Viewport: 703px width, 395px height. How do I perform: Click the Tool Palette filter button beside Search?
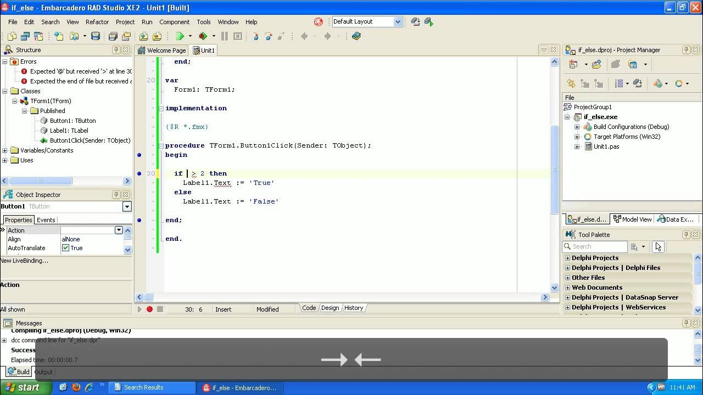pyautogui.click(x=634, y=247)
